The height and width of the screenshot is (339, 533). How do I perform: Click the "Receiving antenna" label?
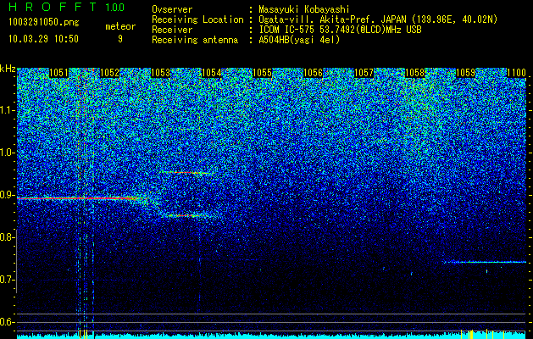coord(195,40)
